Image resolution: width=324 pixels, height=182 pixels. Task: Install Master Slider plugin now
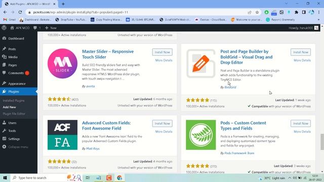pyautogui.click(x=162, y=52)
